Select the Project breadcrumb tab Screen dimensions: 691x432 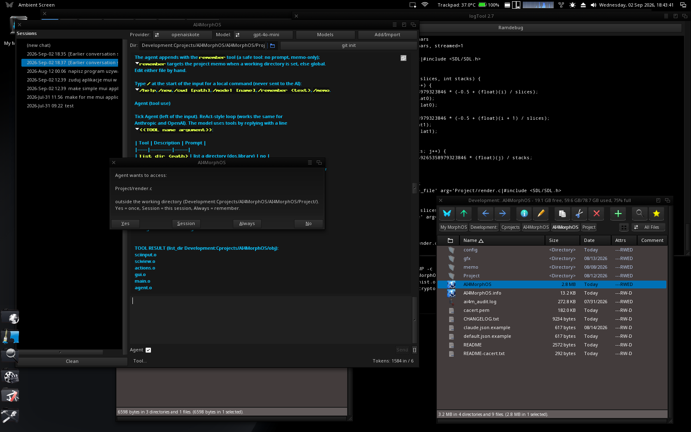[x=589, y=227]
